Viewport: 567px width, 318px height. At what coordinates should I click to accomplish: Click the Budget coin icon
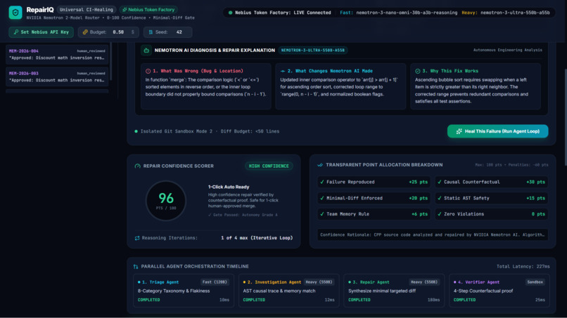point(85,32)
